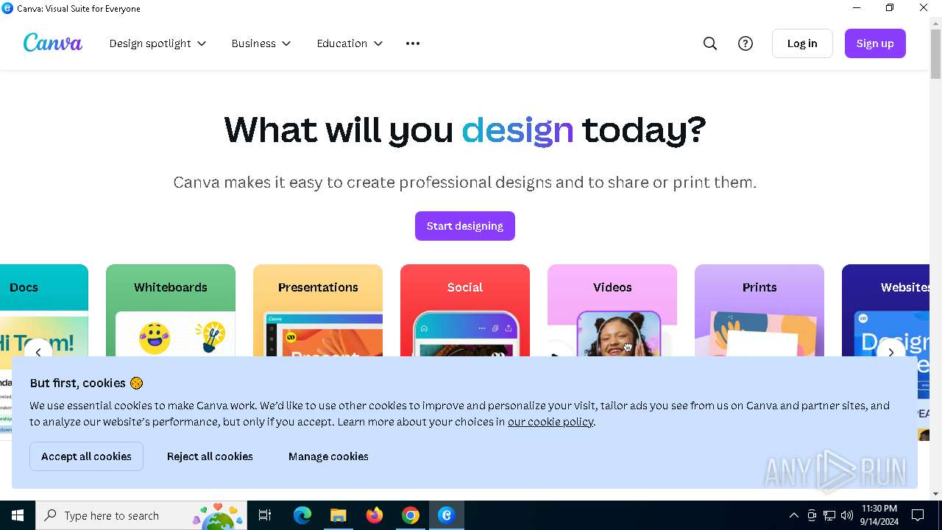Screen dimensions: 942x530
Task: Open the network tray icon
Action: pyautogui.click(x=829, y=515)
